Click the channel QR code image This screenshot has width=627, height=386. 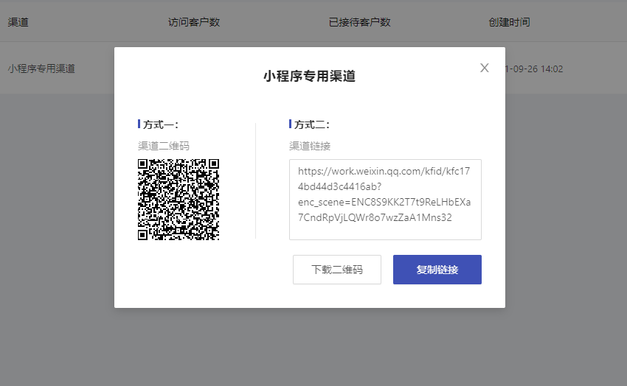coord(179,200)
